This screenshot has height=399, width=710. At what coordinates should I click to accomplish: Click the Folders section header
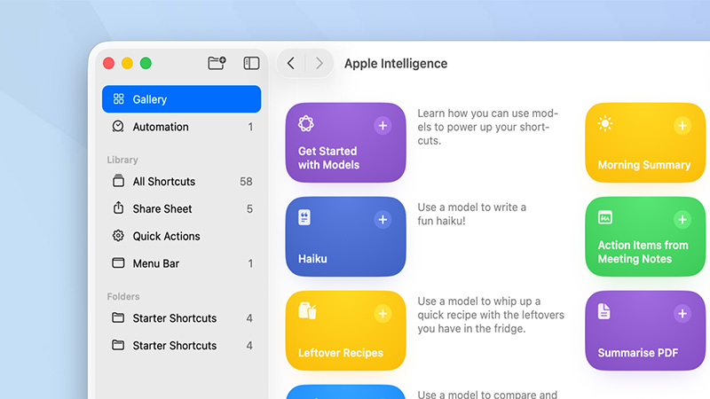point(123,296)
